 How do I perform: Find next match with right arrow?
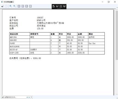click(29, 97)
